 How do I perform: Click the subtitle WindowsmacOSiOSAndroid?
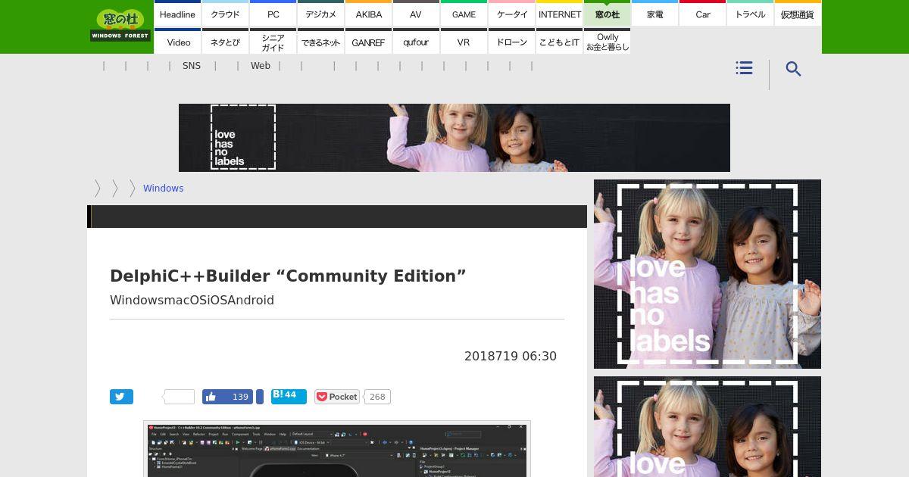tap(192, 300)
